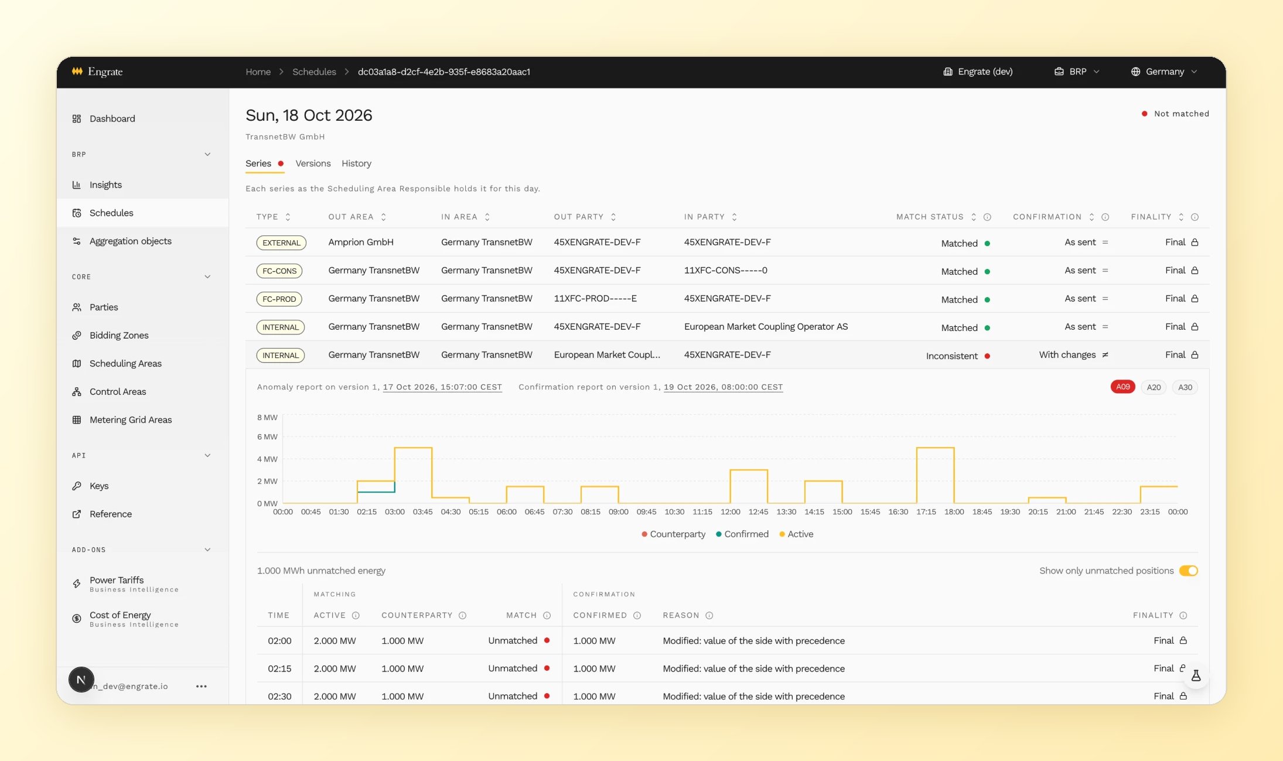Open anomaly report 17 Oct 2026 link
Image resolution: width=1283 pixels, height=761 pixels.
442,387
